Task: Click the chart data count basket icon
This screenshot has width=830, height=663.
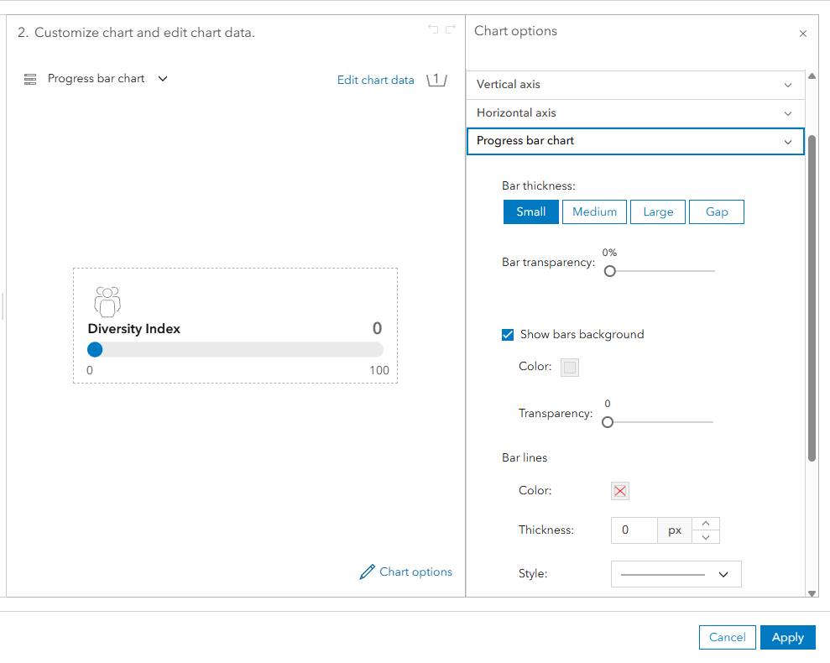Action: [x=436, y=80]
